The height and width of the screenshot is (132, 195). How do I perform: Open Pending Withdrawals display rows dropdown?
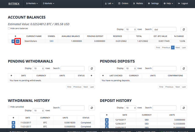(38, 68)
